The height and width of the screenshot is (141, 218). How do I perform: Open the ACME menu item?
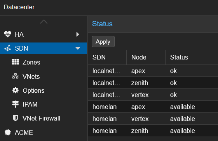pos(44,133)
